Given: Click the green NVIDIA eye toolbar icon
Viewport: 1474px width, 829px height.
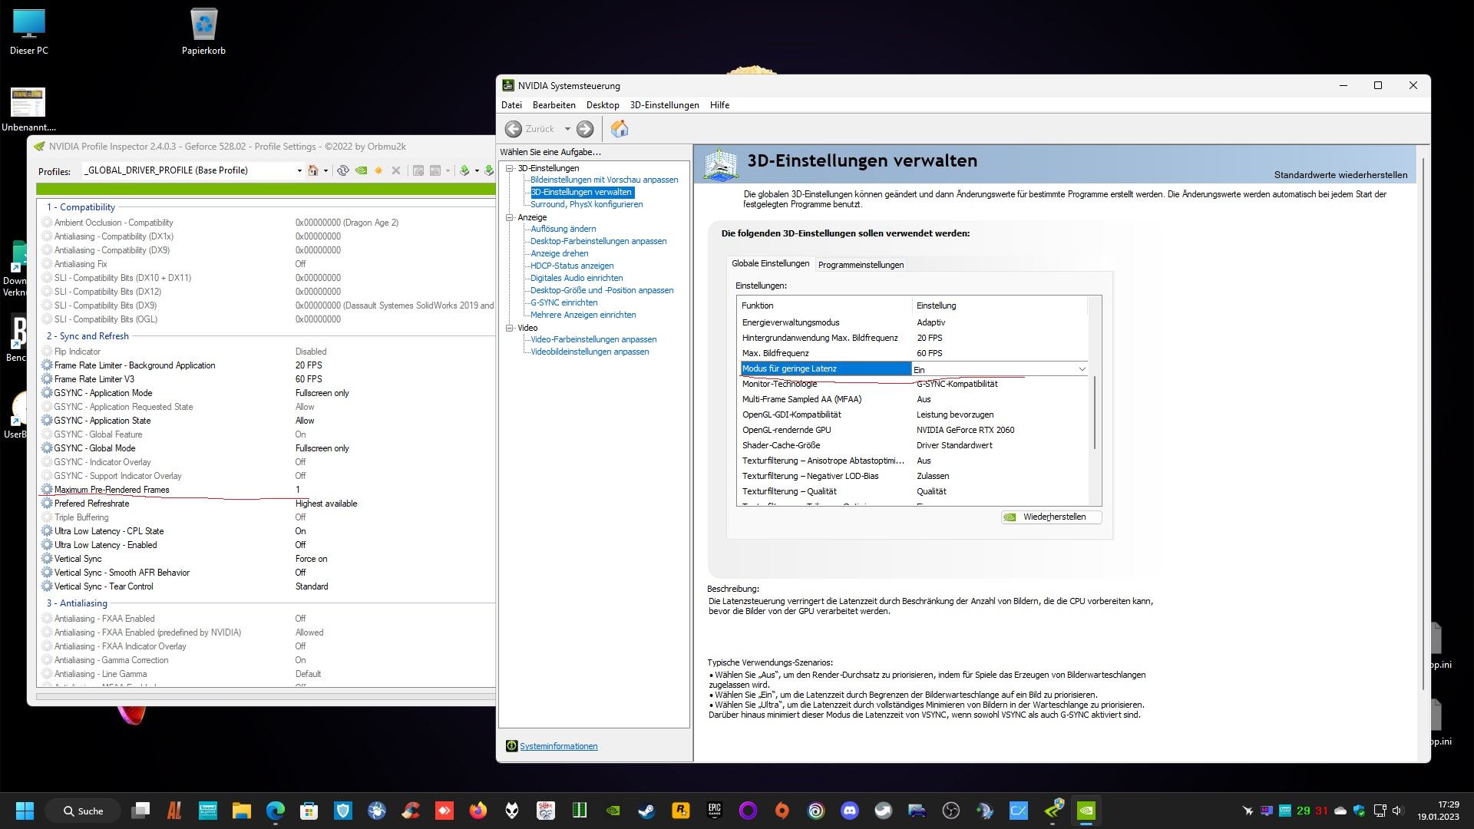Looking at the screenshot, I should click(361, 170).
